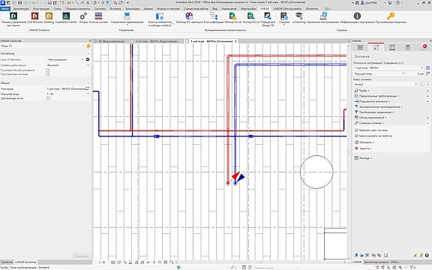Screen dimensions: 432x270
Task: Open the e-Learning graduation cap icon
Action: click(x=299, y=18)
